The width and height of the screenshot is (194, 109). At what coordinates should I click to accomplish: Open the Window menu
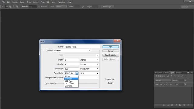(x=62, y=2)
